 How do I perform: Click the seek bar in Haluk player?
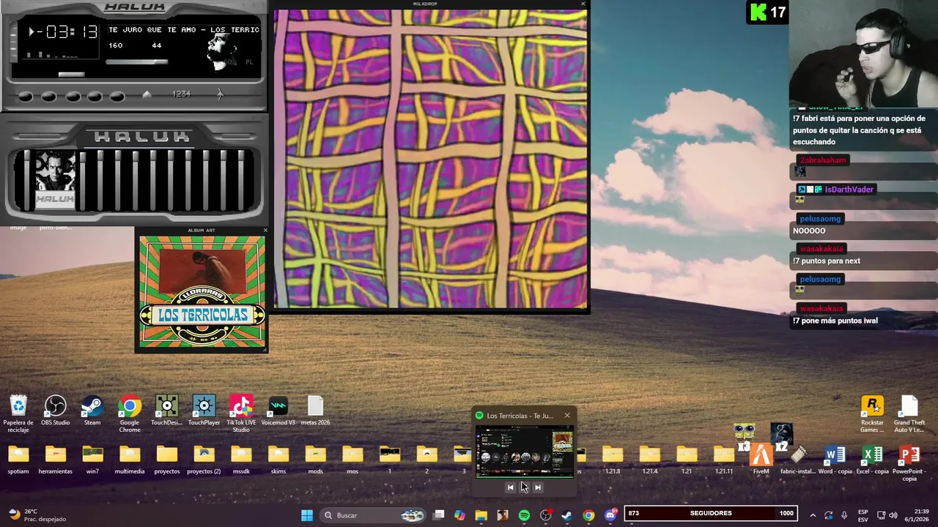136,61
